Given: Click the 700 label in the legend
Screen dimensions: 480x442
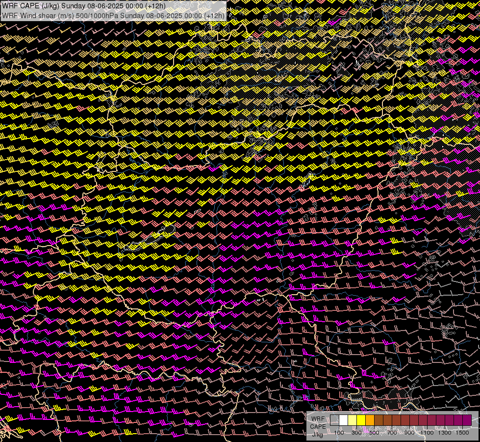Looking at the screenshot, I should tap(392, 433).
